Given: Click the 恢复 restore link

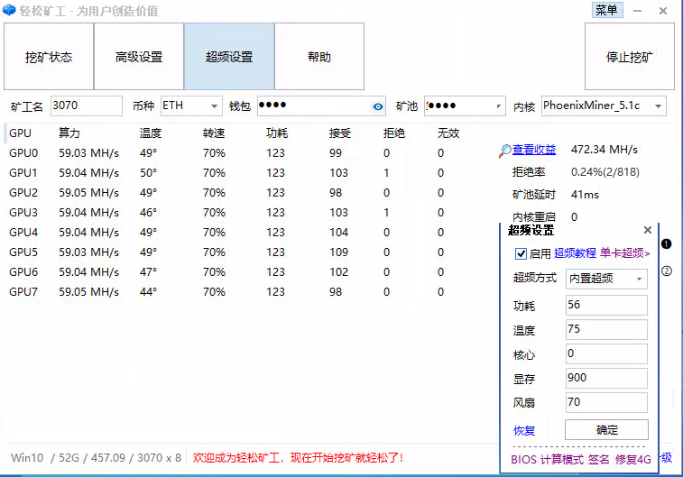Looking at the screenshot, I should tap(524, 430).
